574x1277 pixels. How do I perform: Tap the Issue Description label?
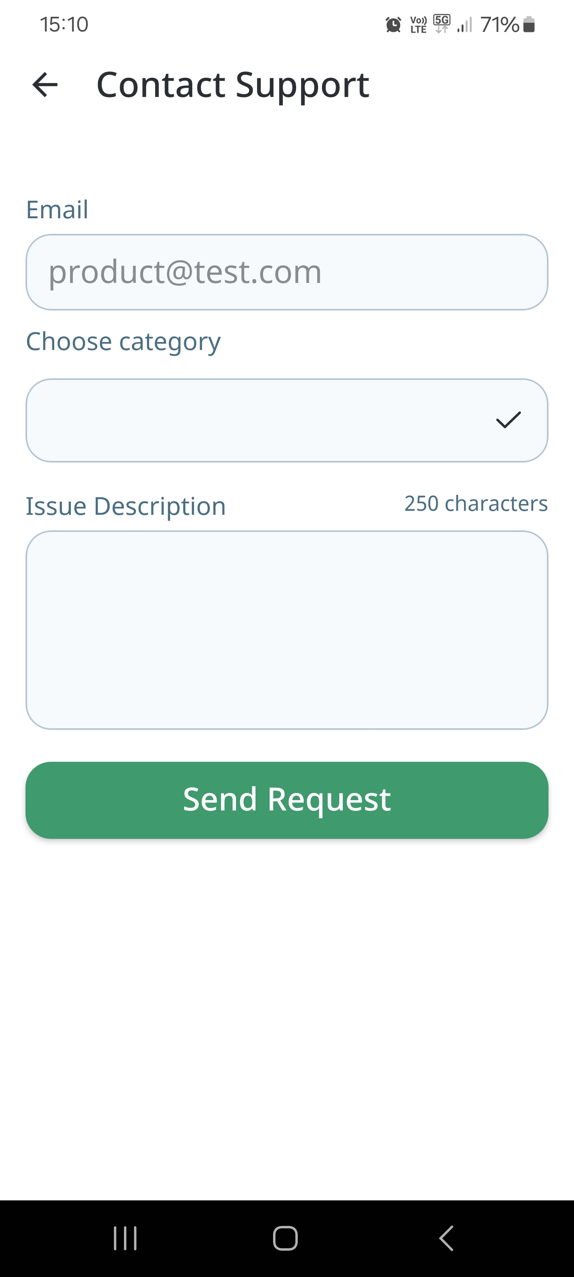point(126,506)
